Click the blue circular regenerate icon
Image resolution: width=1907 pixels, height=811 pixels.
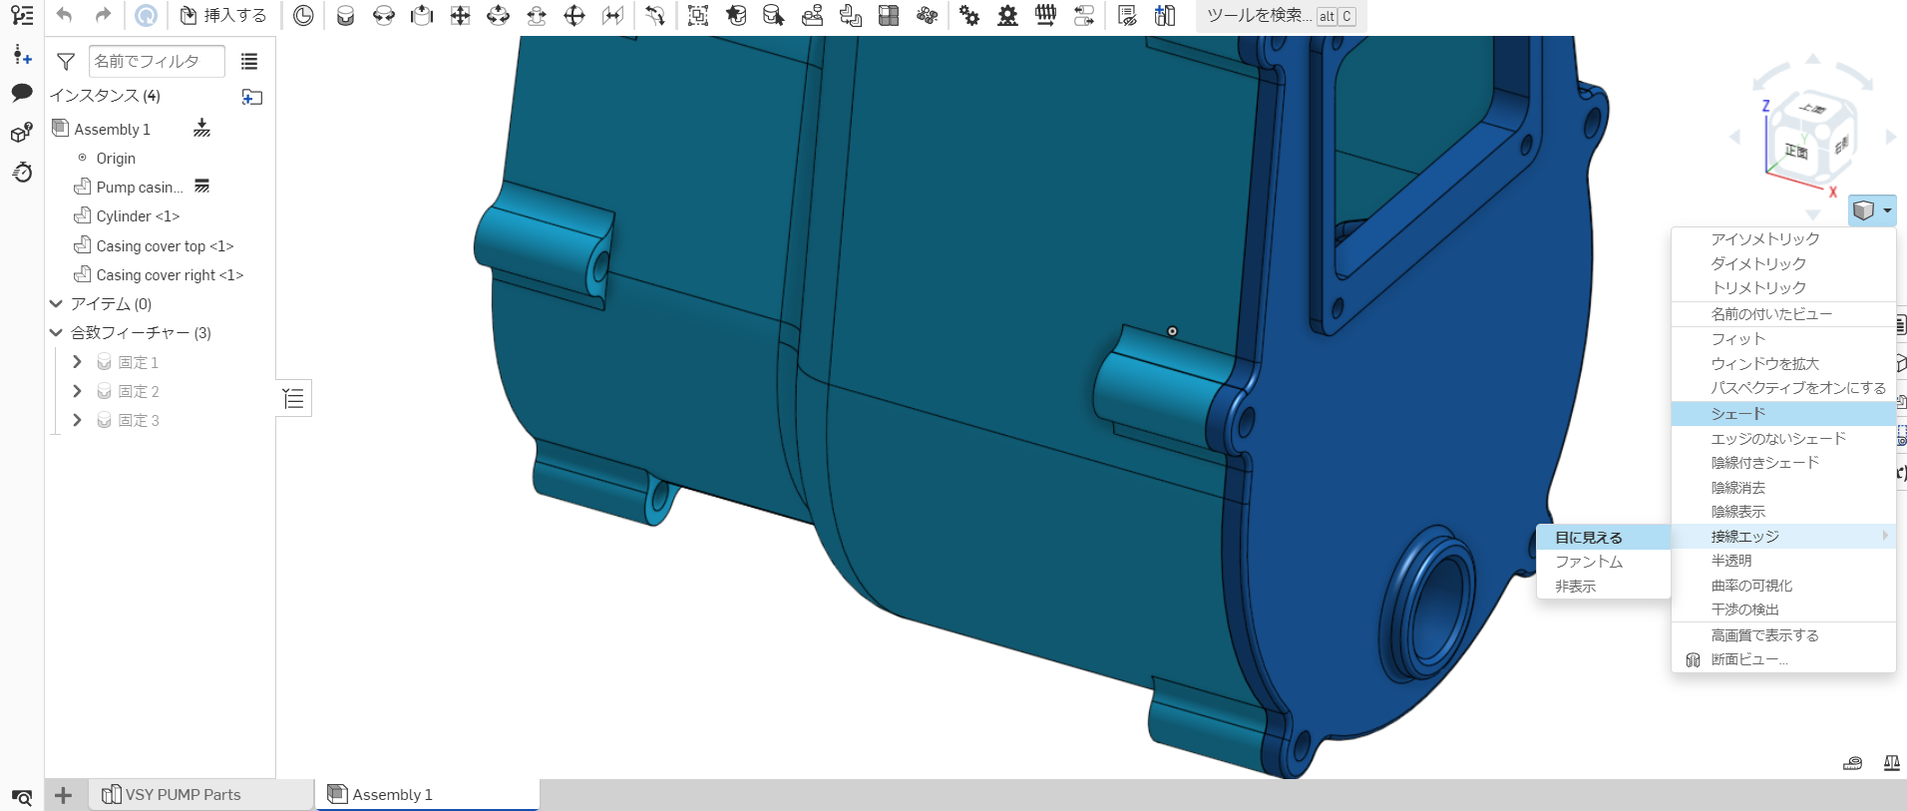146,15
